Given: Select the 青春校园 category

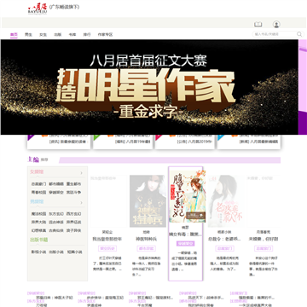Looking at the screenshot, I should coord(38,193).
